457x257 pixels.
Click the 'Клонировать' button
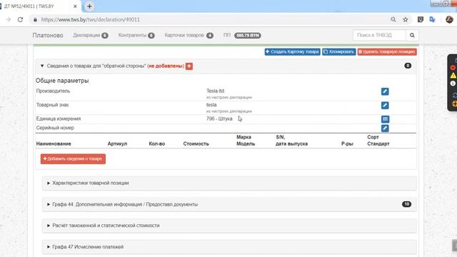pyautogui.click(x=338, y=52)
